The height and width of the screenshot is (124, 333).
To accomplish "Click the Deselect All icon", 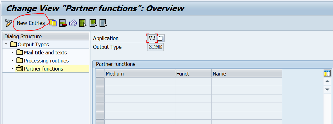I will click(x=103, y=23).
